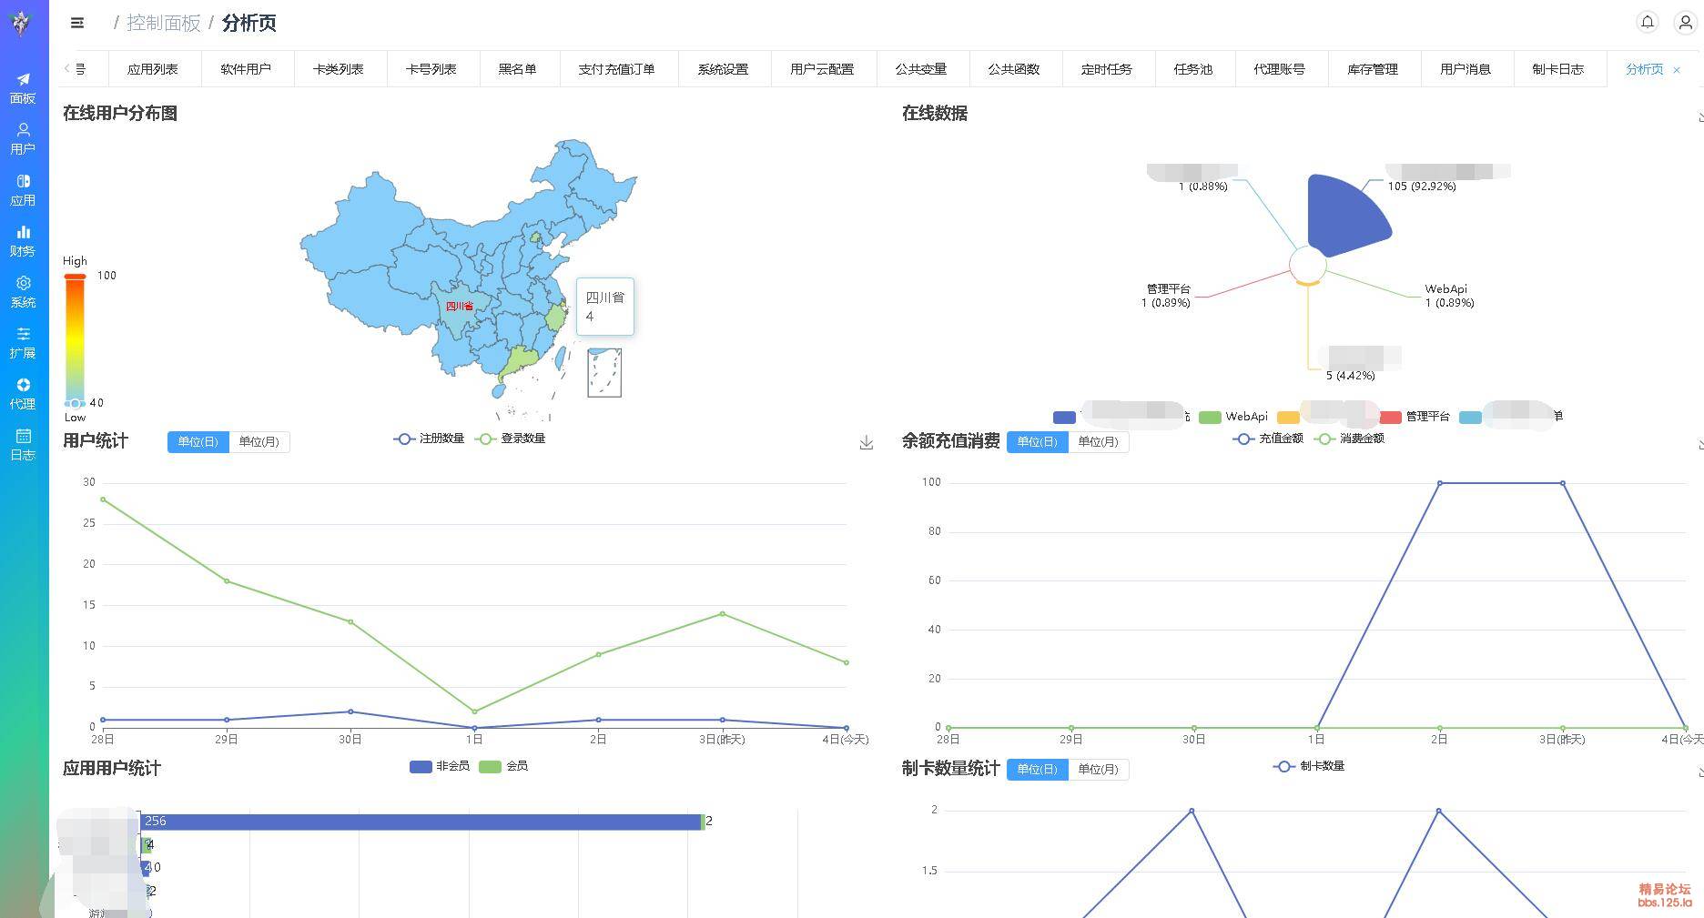
Task: Open the 定时任务 tab
Action: tap(1106, 69)
